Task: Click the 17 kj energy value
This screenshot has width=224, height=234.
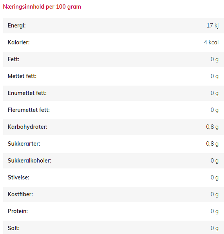Action: coord(213,26)
